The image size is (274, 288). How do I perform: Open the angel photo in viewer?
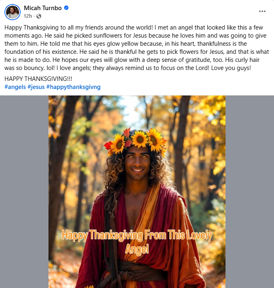(x=137, y=192)
